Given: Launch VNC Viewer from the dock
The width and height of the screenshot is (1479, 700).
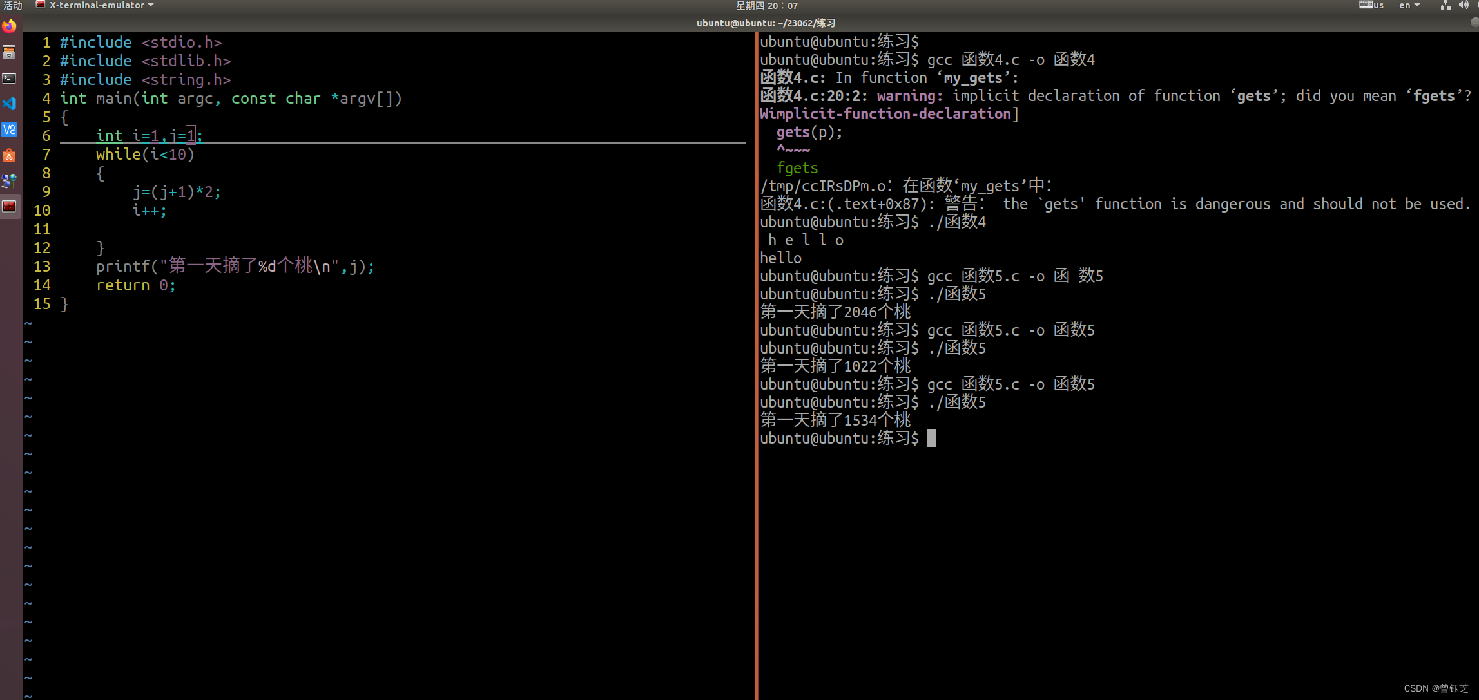Looking at the screenshot, I should 9,129.
